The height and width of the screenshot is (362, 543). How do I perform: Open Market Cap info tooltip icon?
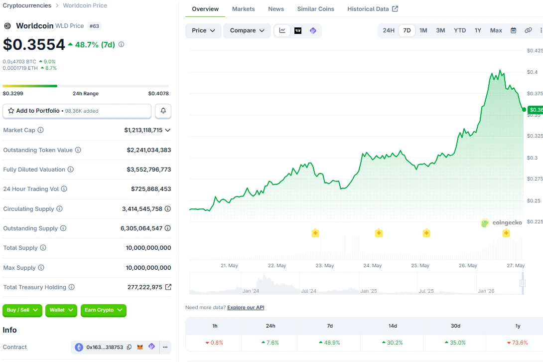(x=40, y=130)
